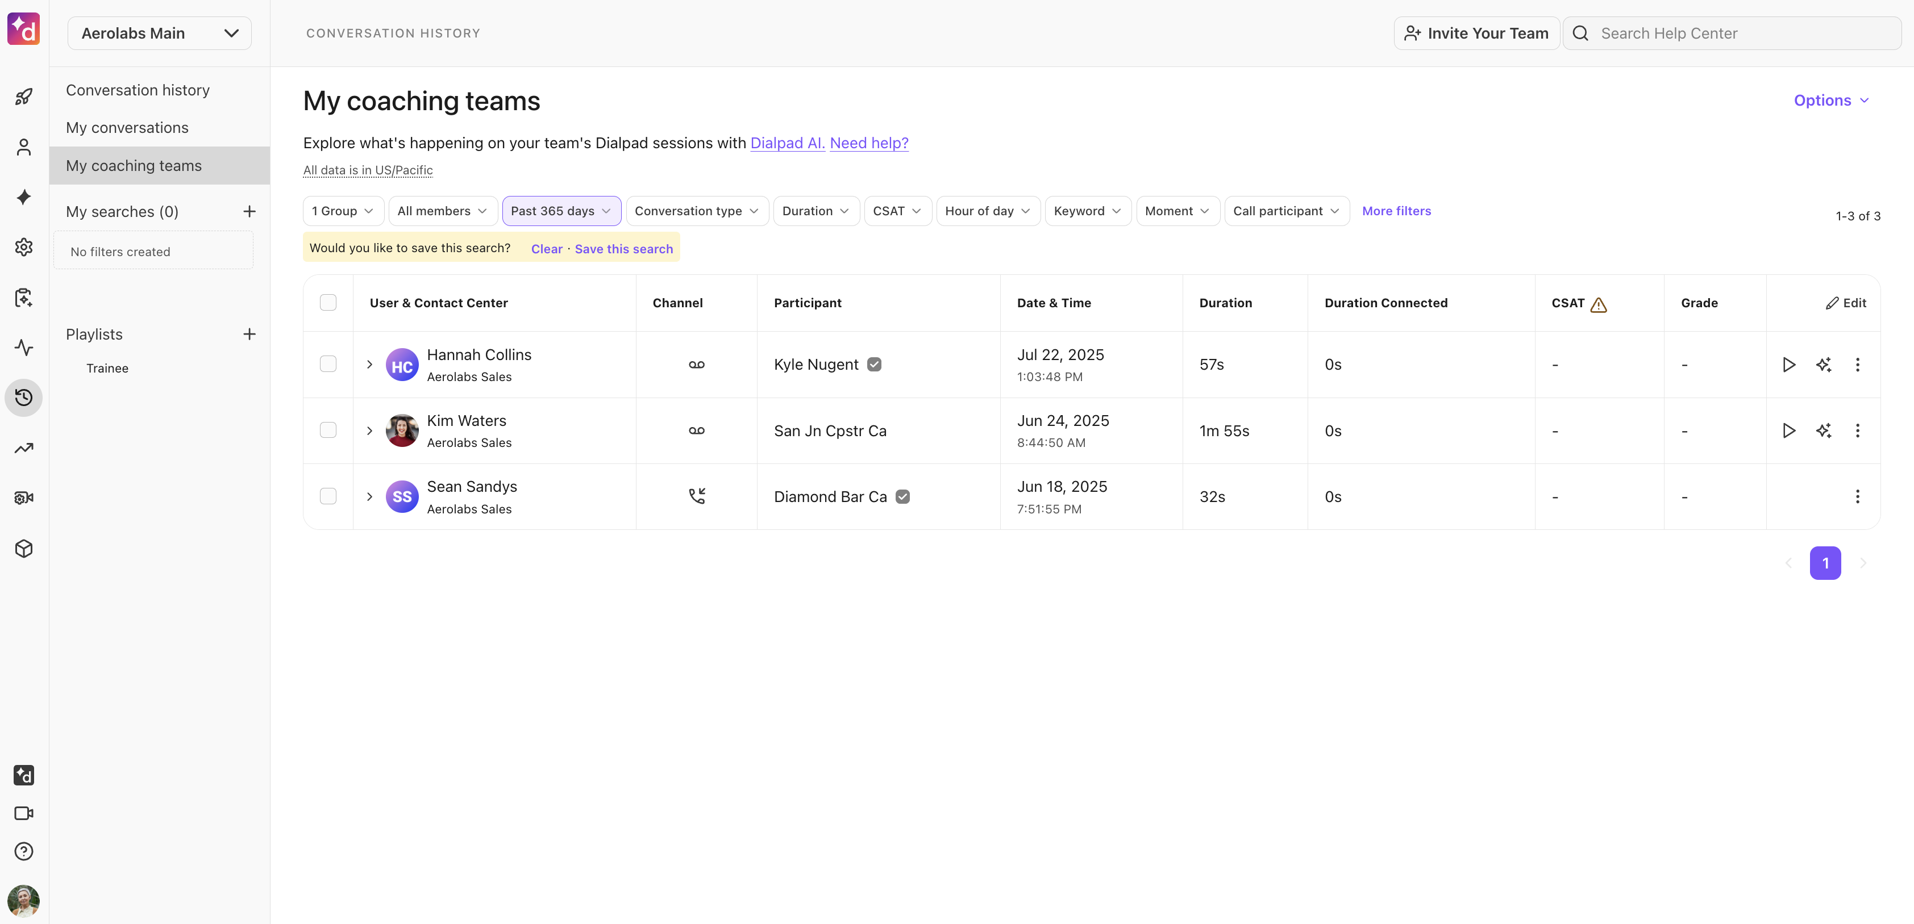Expand the Sean Sandys row

coord(369,497)
